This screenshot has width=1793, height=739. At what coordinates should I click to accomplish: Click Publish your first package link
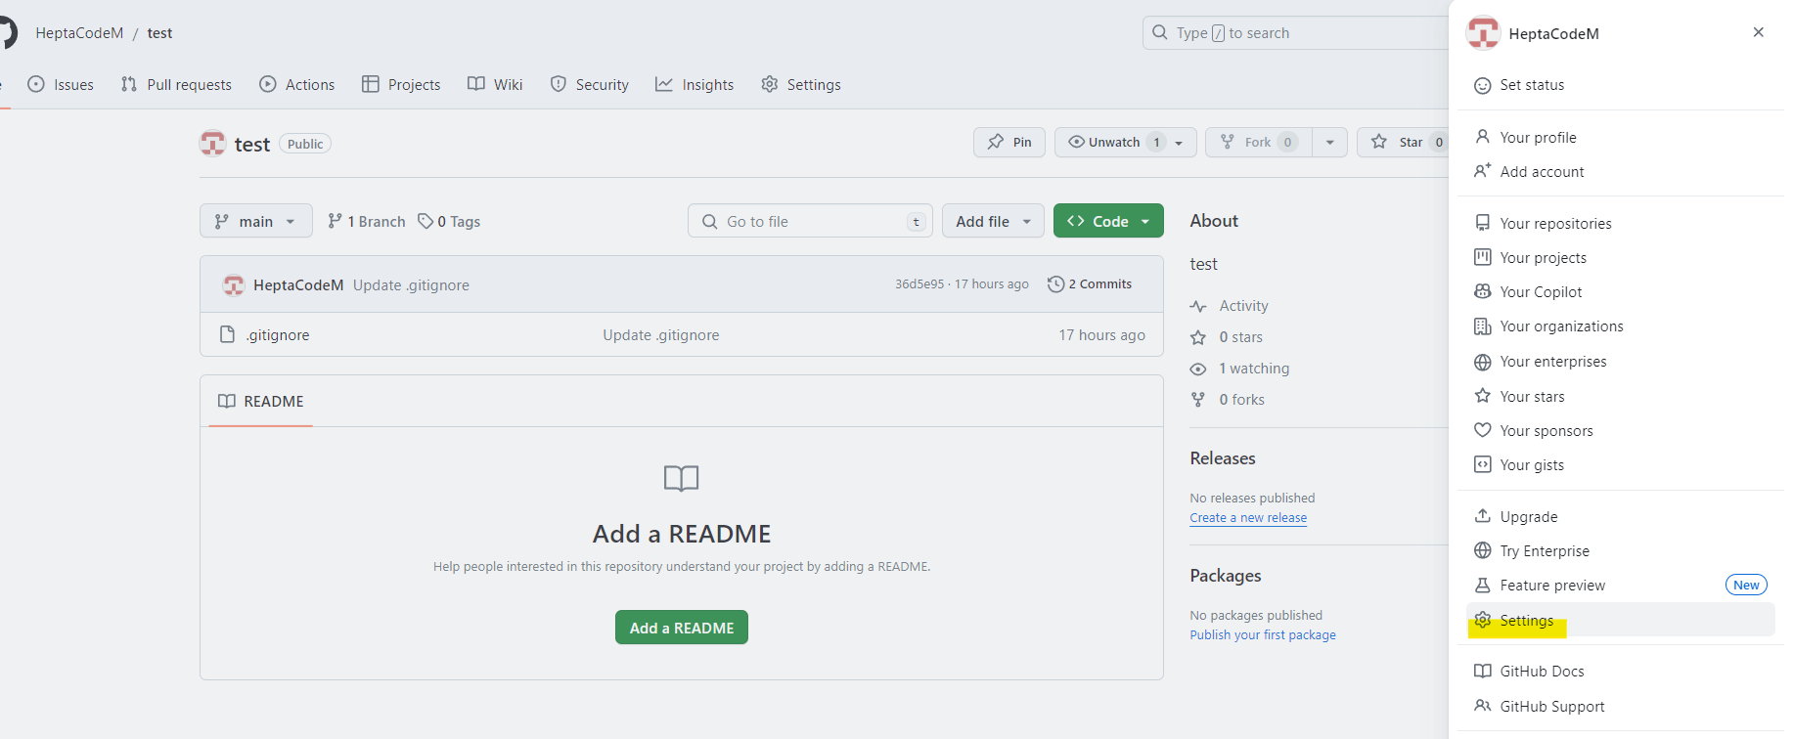(1263, 635)
